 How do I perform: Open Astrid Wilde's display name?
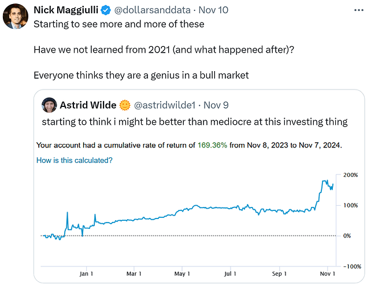[88, 105]
